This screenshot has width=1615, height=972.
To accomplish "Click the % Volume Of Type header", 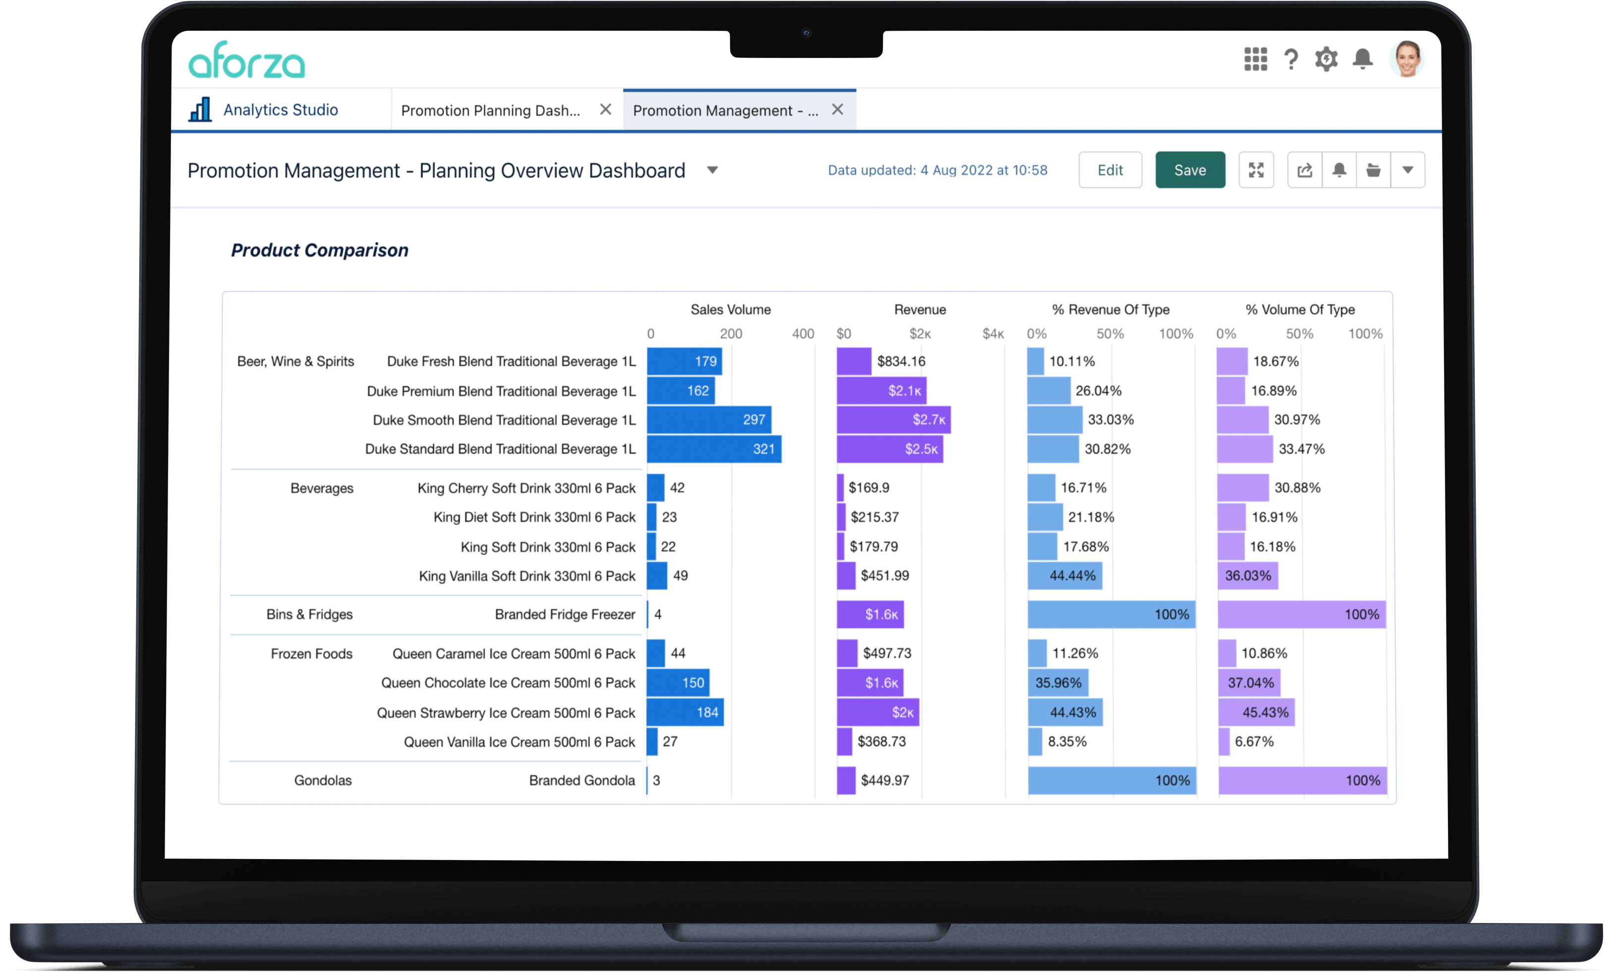I will click(1300, 309).
